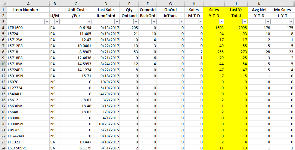This screenshot has width=295, height=150.
Task: Select the item number cell L5918SN
Action: point(28,76)
